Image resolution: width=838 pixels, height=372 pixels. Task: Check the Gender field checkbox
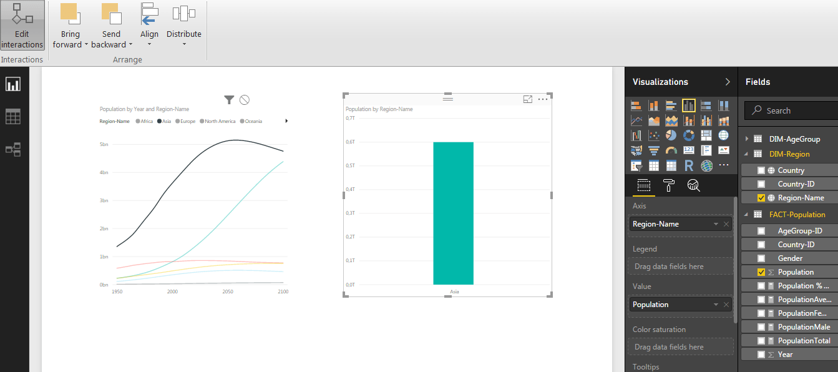tap(761, 258)
